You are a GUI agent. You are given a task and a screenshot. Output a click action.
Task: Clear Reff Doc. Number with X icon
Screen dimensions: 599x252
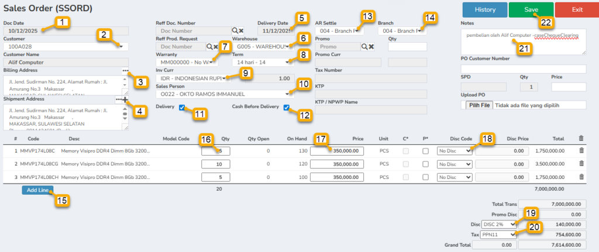click(241, 30)
